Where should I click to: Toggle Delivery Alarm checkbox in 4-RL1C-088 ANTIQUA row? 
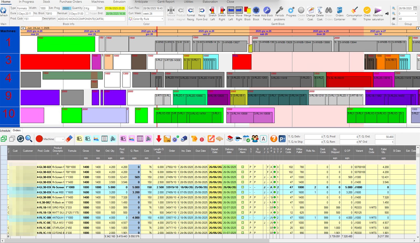coord(243,218)
